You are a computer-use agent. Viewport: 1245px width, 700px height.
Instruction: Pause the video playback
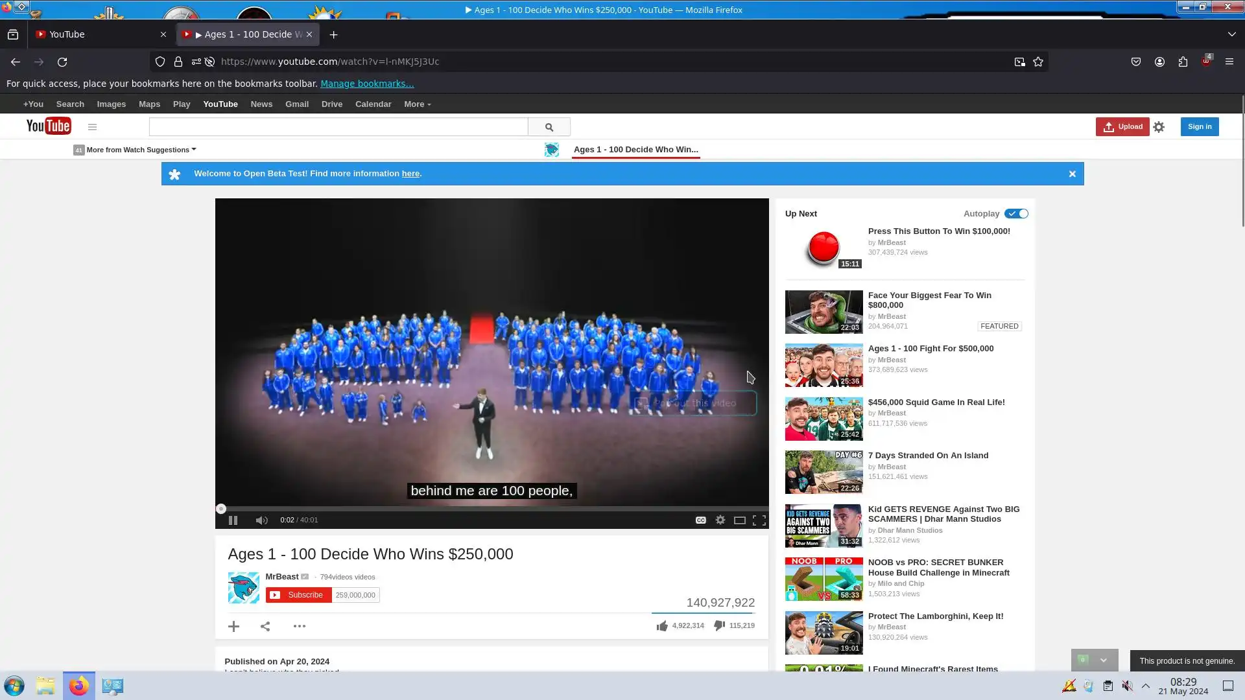coord(233,520)
